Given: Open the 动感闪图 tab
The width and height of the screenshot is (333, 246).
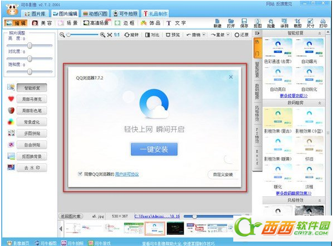Looking at the screenshot, I should pos(95,14).
